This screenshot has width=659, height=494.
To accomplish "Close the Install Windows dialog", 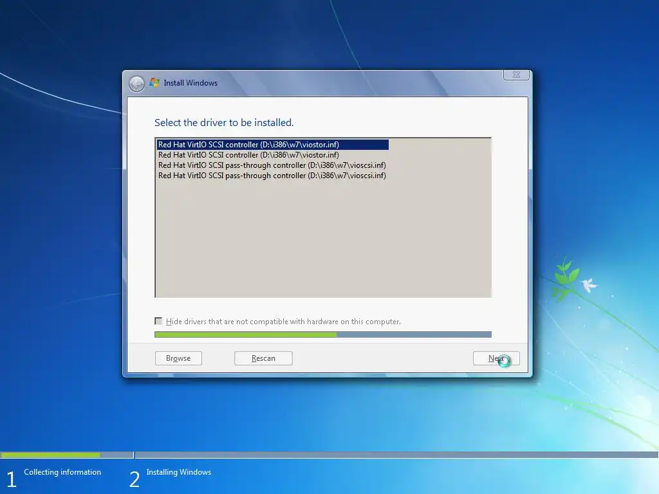I will tap(516, 75).
